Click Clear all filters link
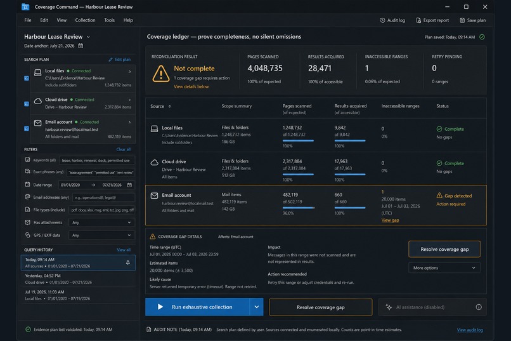 click(123, 149)
